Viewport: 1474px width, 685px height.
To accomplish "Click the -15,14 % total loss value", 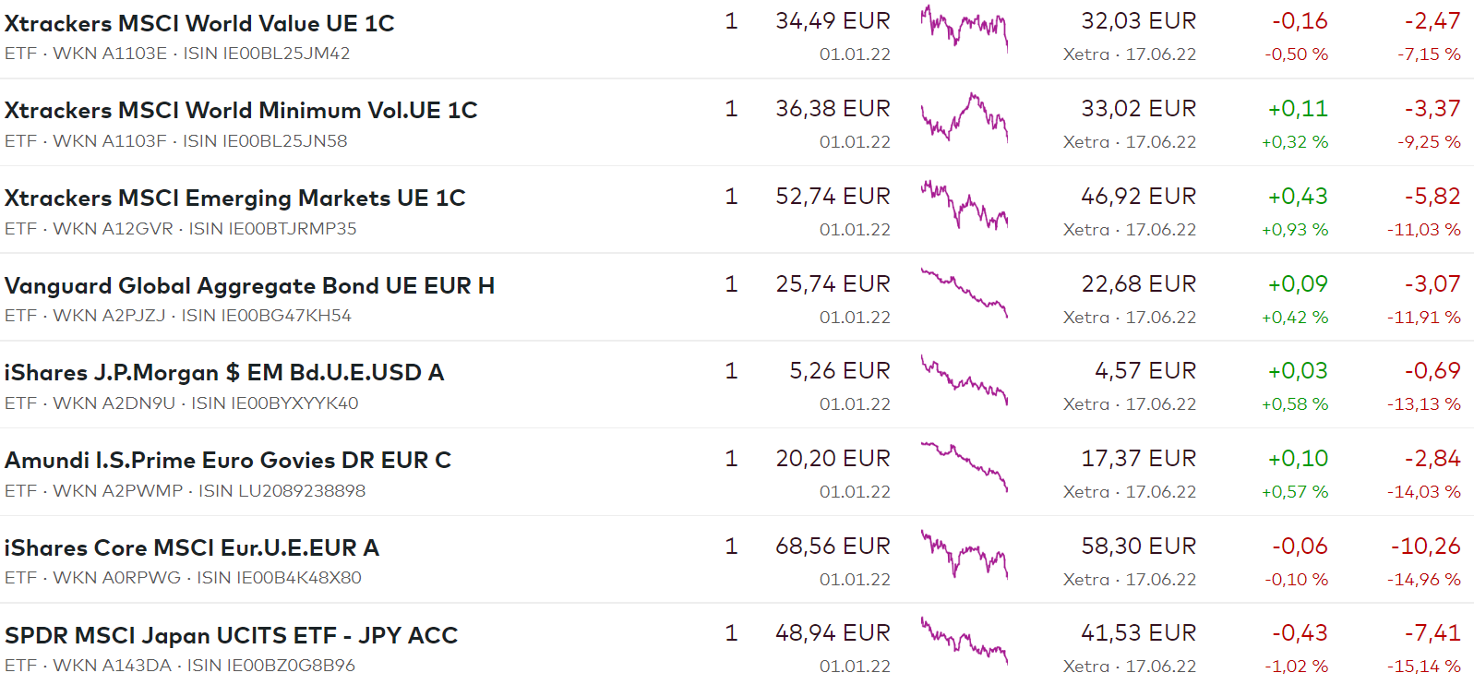I will (x=1423, y=667).
